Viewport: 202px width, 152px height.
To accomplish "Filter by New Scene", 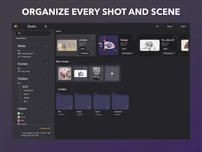I will coord(25,71).
